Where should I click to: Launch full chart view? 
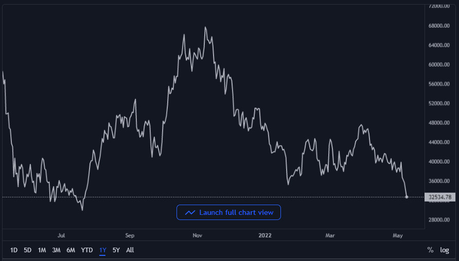point(228,212)
